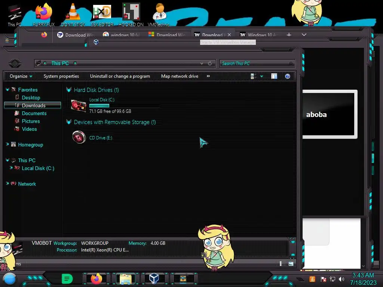Select Downloads in Favorites
The width and height of the screenshot is (383, 287).
pyautogui.click(x=33, y=105)
